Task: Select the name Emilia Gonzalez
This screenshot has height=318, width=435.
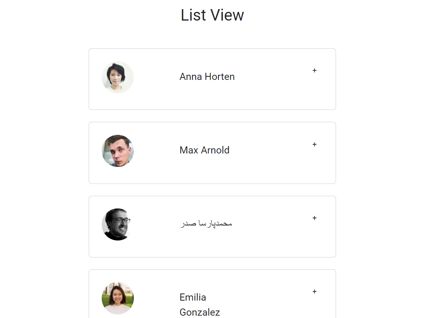Action: tap(200, 305)
